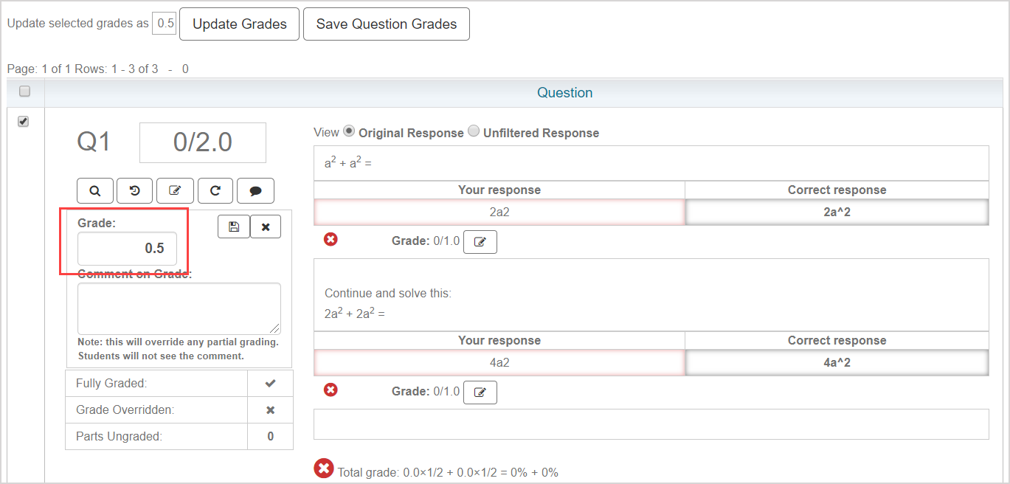Edit the grade for the 4a^2 response
This screenshot has width=1010, height=484.
[480, 393]
